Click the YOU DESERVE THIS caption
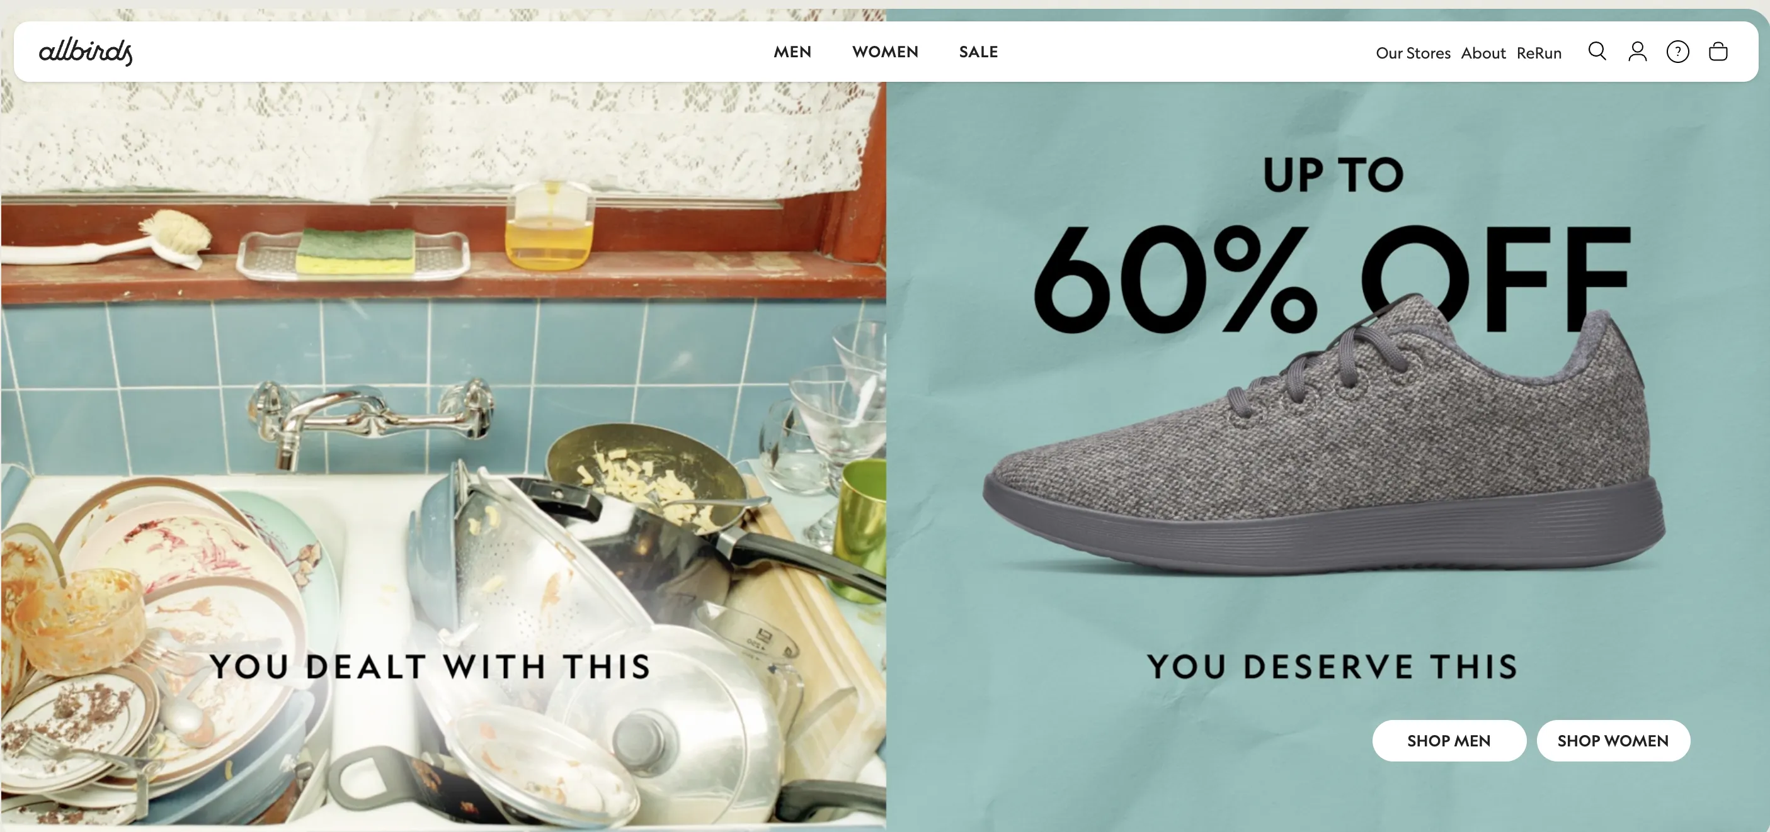The height and width of the screenshot is (832, 1770). point(1332,666)
